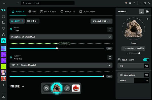Switch to the コントローラー tab

(87, 12)
